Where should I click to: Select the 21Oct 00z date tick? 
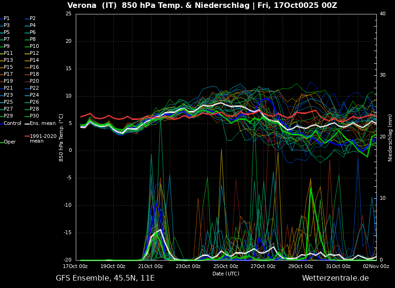[x=151, y=266]
